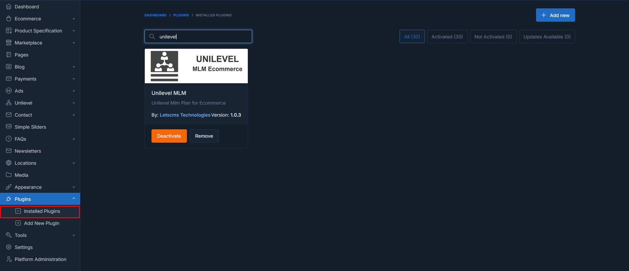
Task: Expand the Appearance submenu chevron
Action: tap(74, 187)
